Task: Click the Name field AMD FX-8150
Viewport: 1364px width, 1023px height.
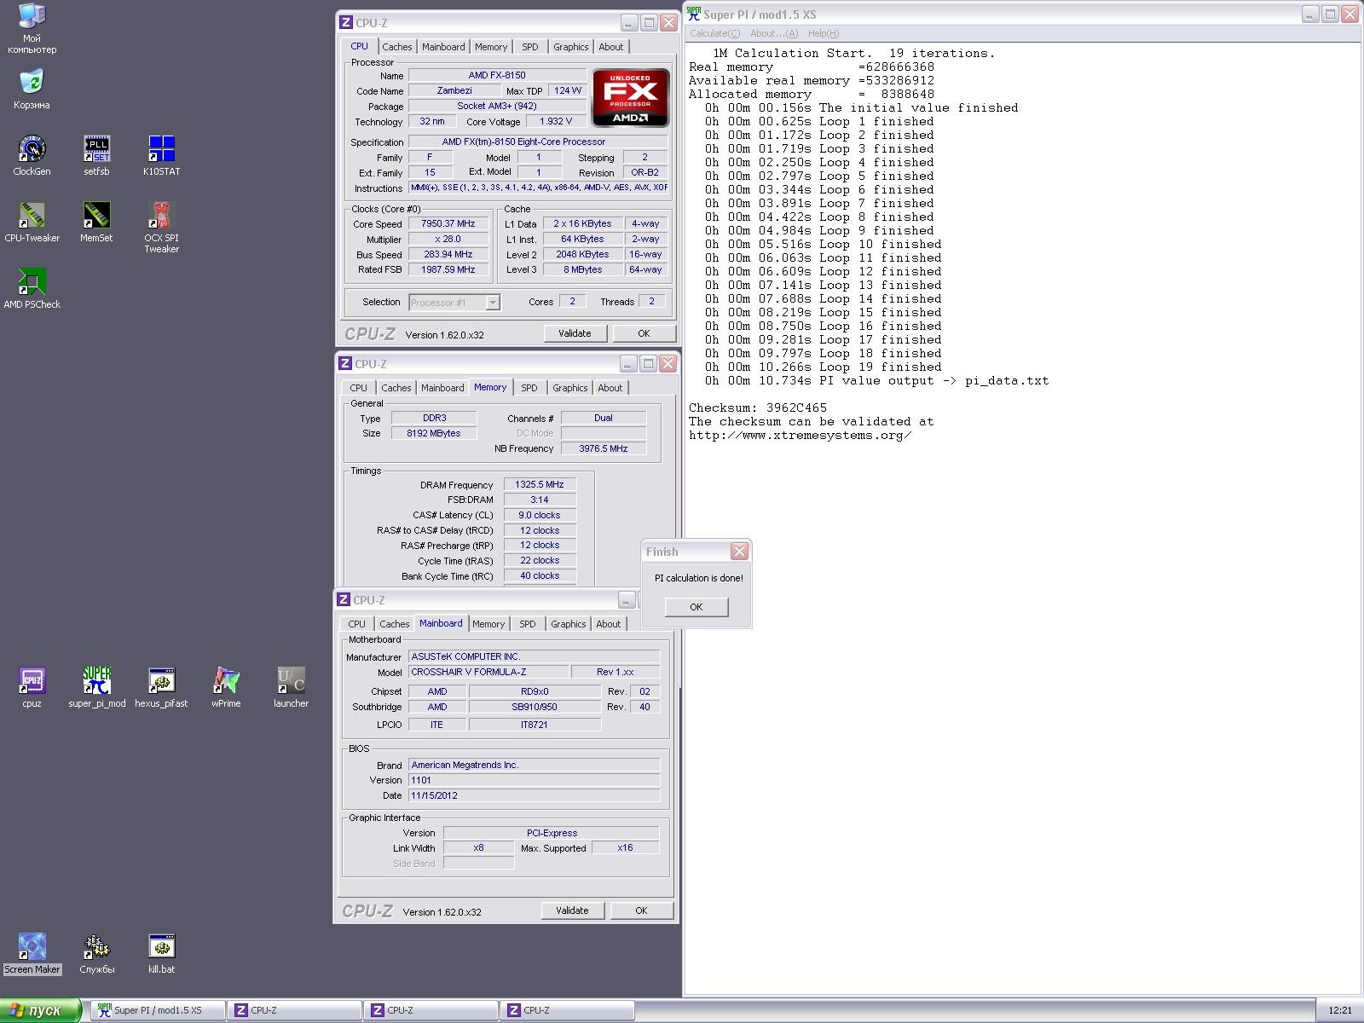Action: [497, 75]
